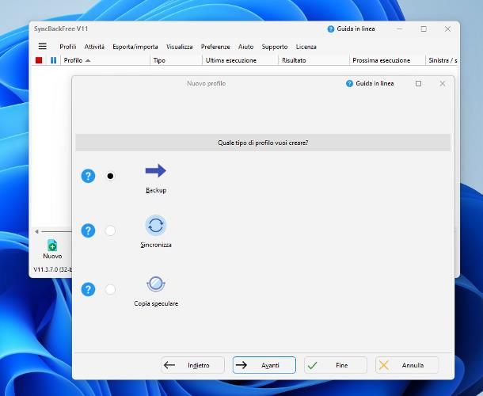Screen dimensions: 483x396
Task: Click the Prossima esecuzione column header
Action: coord(387,60)
